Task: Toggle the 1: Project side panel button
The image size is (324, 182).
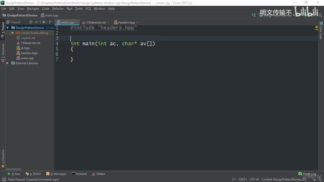Action: (3, 30)
